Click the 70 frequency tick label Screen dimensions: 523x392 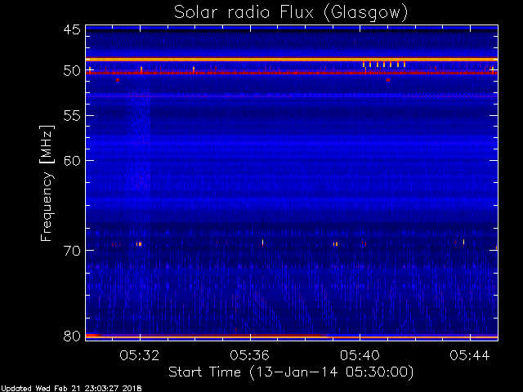72,251
